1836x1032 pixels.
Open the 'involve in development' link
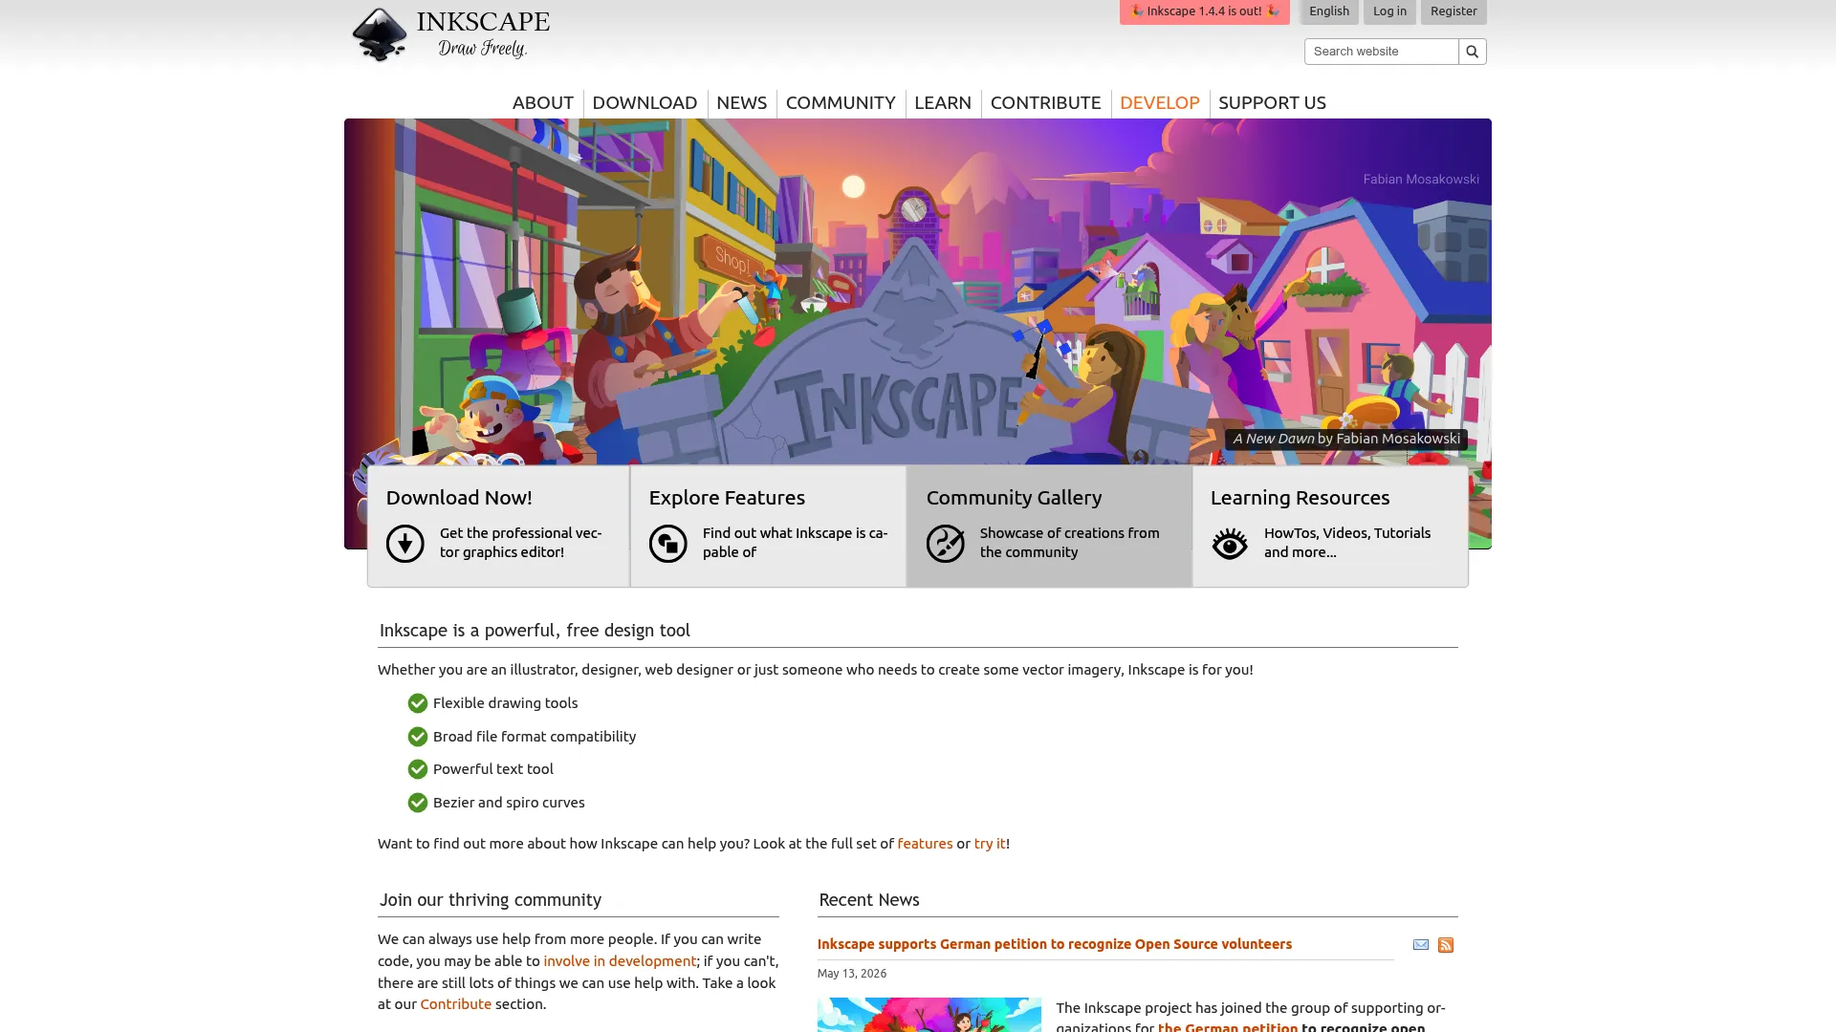[620, 961]
